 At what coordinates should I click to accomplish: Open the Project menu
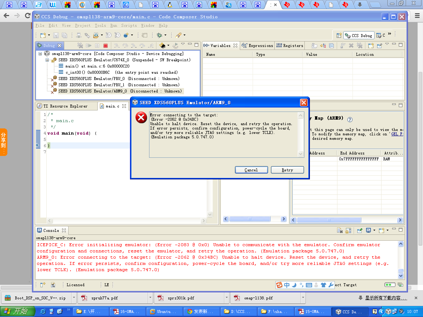tap(83, 25)
